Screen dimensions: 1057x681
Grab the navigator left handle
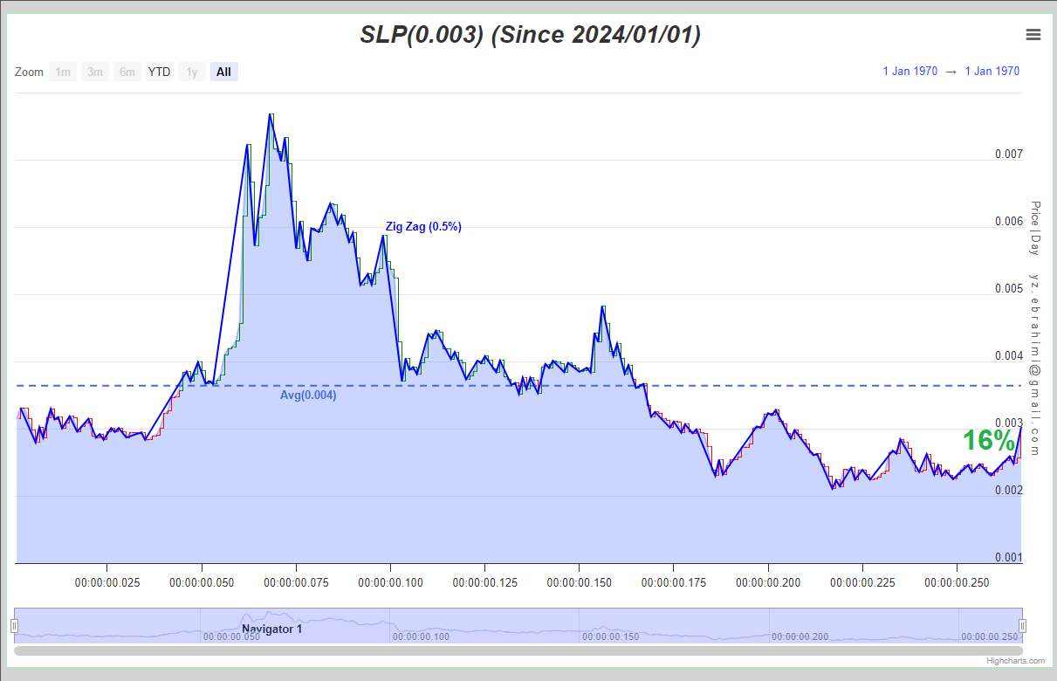pyautogui.click(x=14, y=625)
